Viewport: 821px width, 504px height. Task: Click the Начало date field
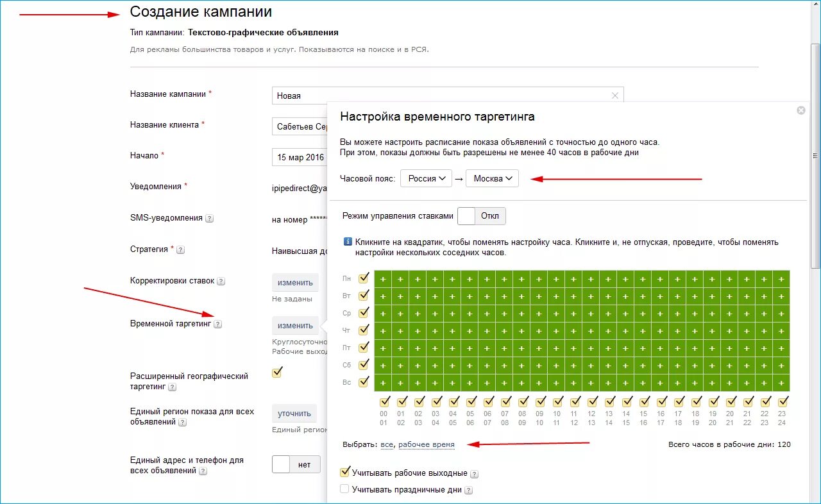pyautogui.click(x=300, y=157)
